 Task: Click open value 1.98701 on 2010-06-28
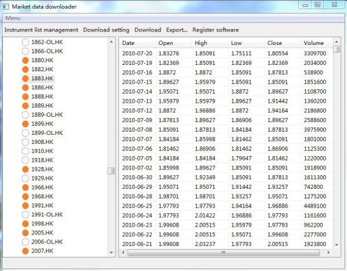coord(168,197)
